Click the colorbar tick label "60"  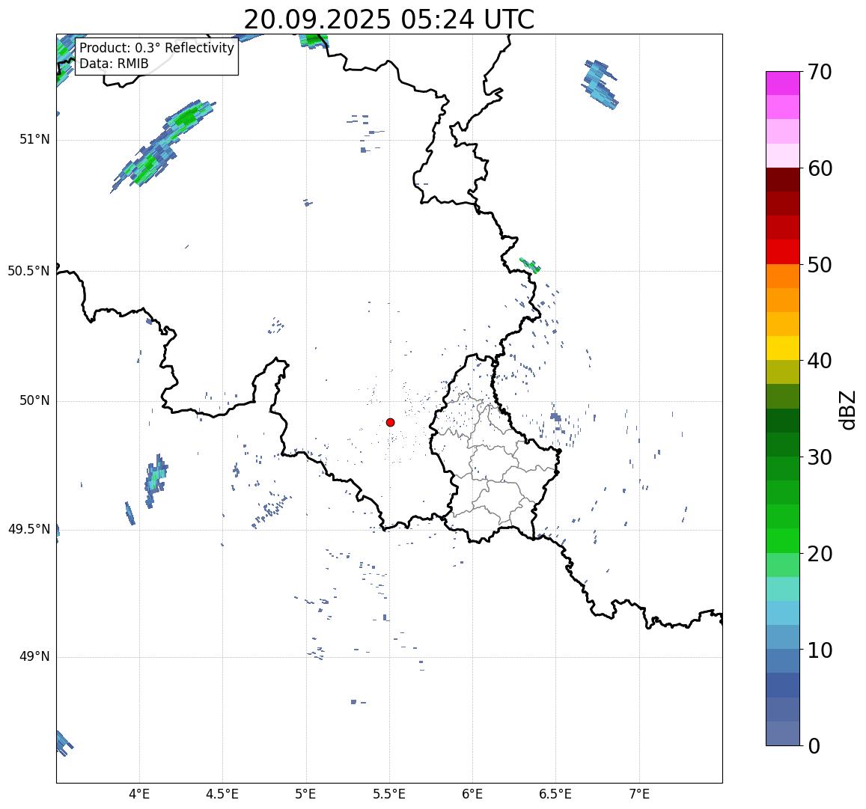pos(820,168)
